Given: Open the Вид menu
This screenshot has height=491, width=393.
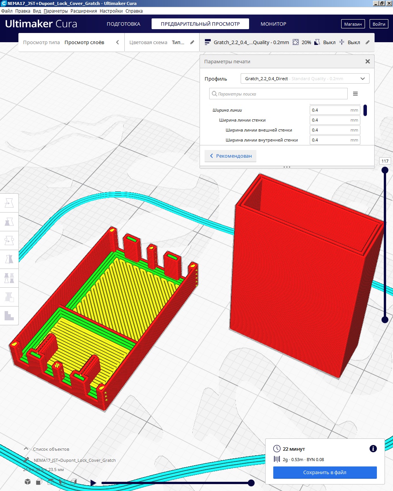Looking at the screenshot, I should tap(37, 11).
